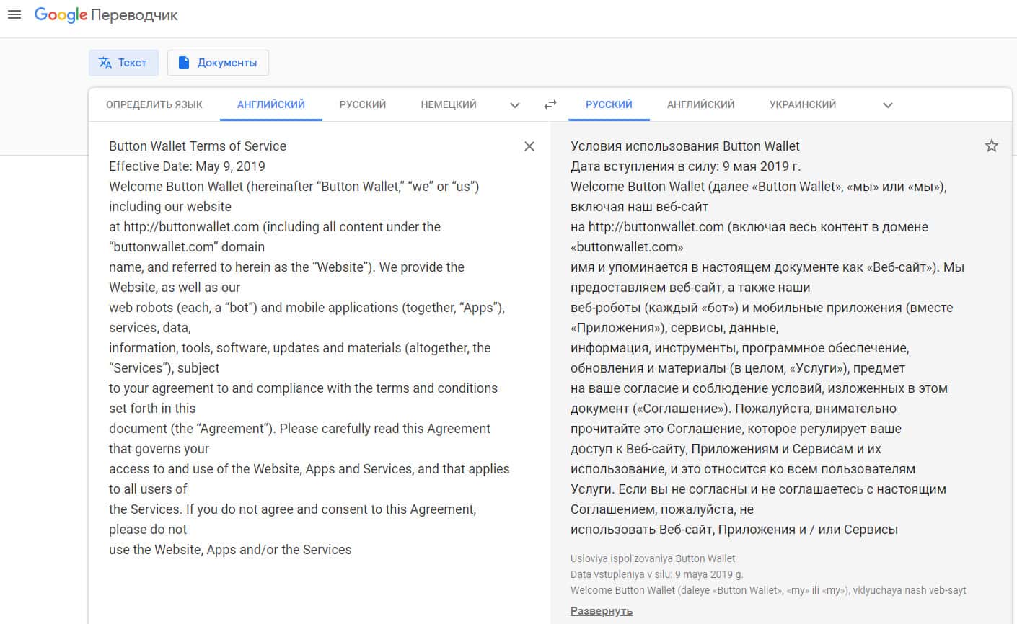Screen dimensions: 1017x624
Task: Swap source and target languages
Action: pyautogui.click(x=550, y=104)
